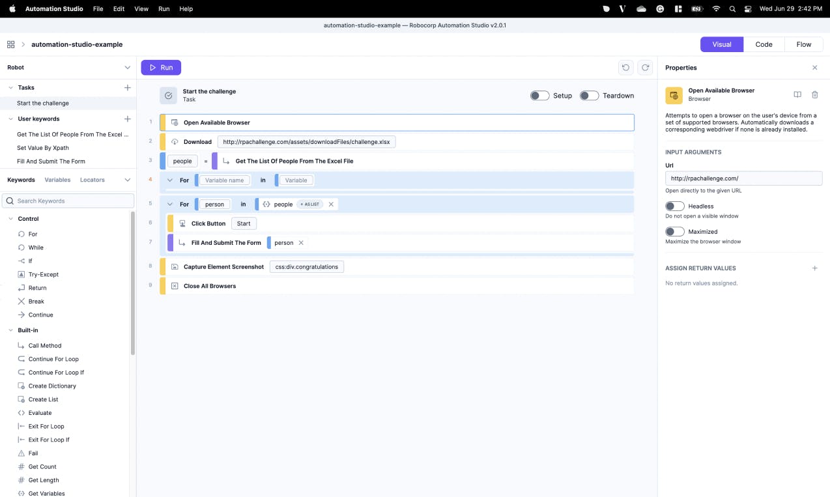Toggle AS LIST on people variable
The image size is (830, 497).
(309, 205)
